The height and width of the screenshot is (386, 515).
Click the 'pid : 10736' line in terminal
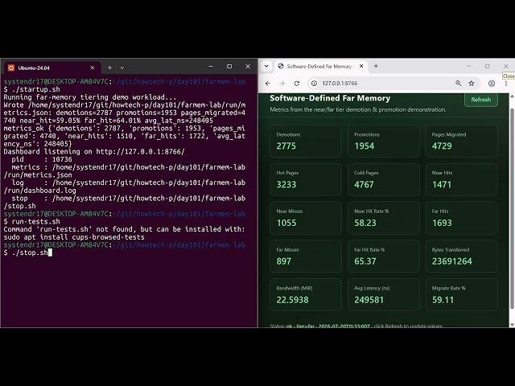tap(42, 159)
